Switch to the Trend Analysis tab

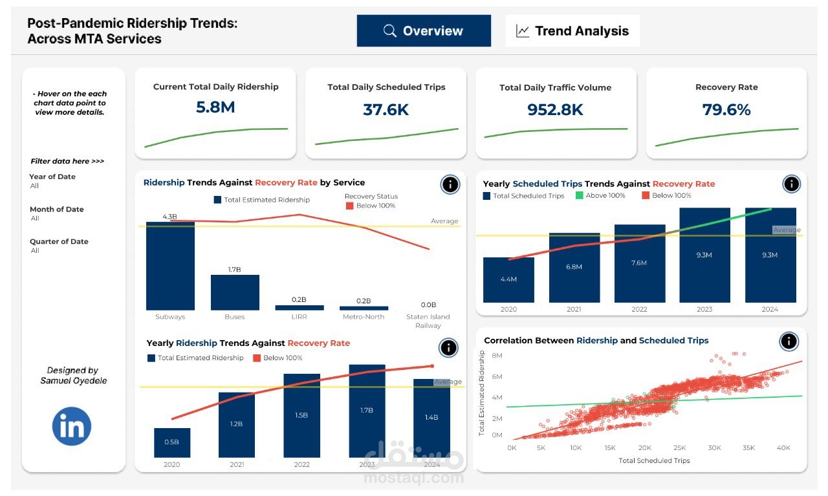coord(572,30)
